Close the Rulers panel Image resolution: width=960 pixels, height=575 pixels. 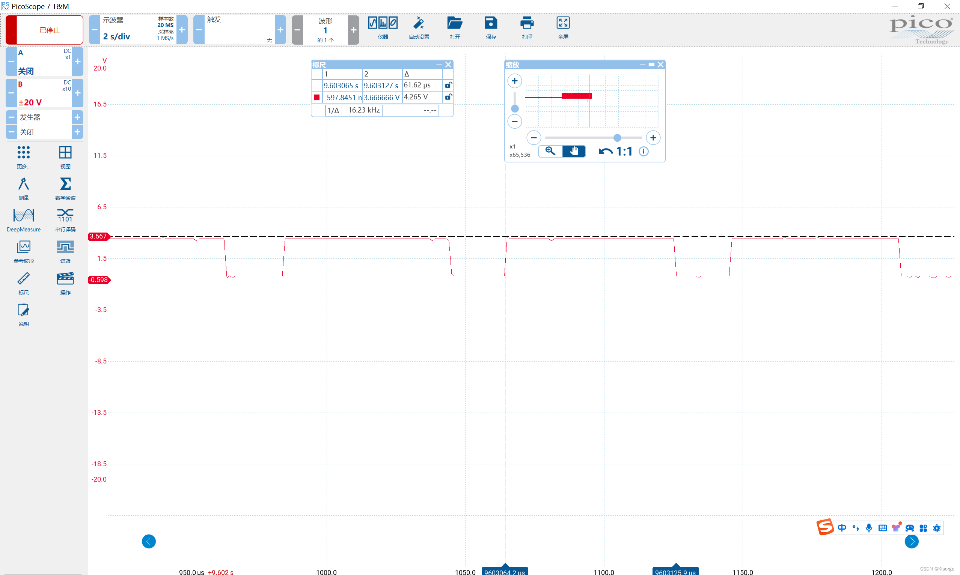click(x=448, y=65)
